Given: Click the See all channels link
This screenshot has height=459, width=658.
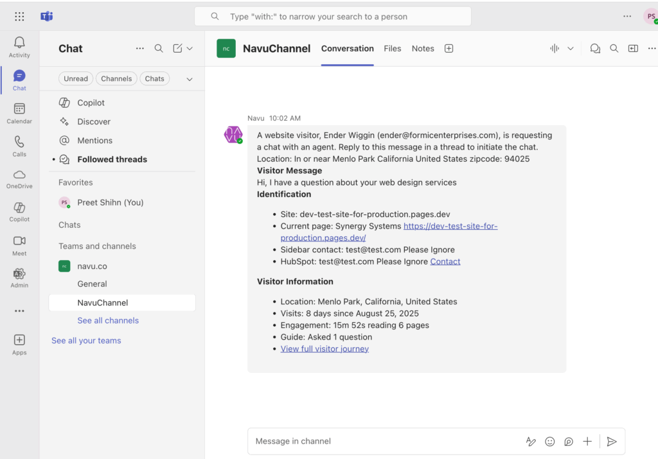Looking at the screenshot, I should pyautogui.click(x=108, y=320).
